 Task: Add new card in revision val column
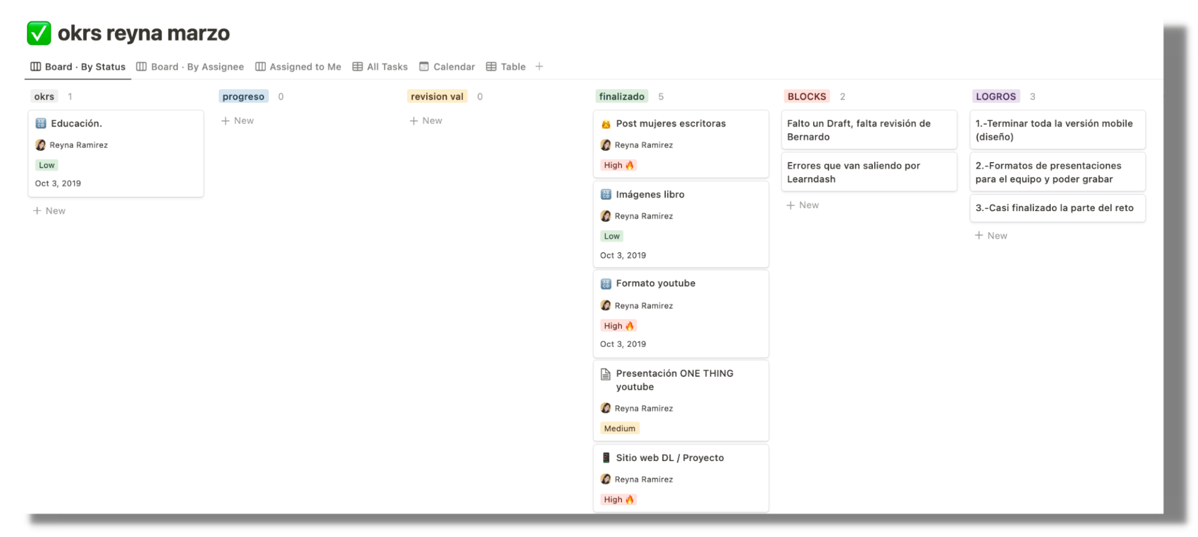426,121
